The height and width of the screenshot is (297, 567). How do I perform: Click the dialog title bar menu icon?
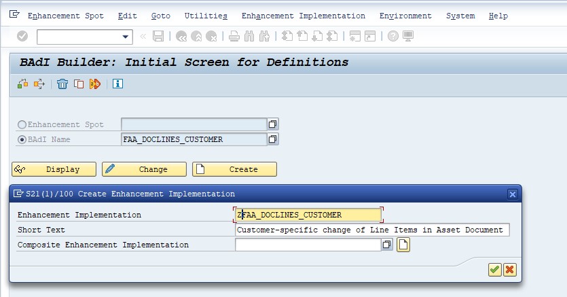pyautogui.click(x=18, y=194)
